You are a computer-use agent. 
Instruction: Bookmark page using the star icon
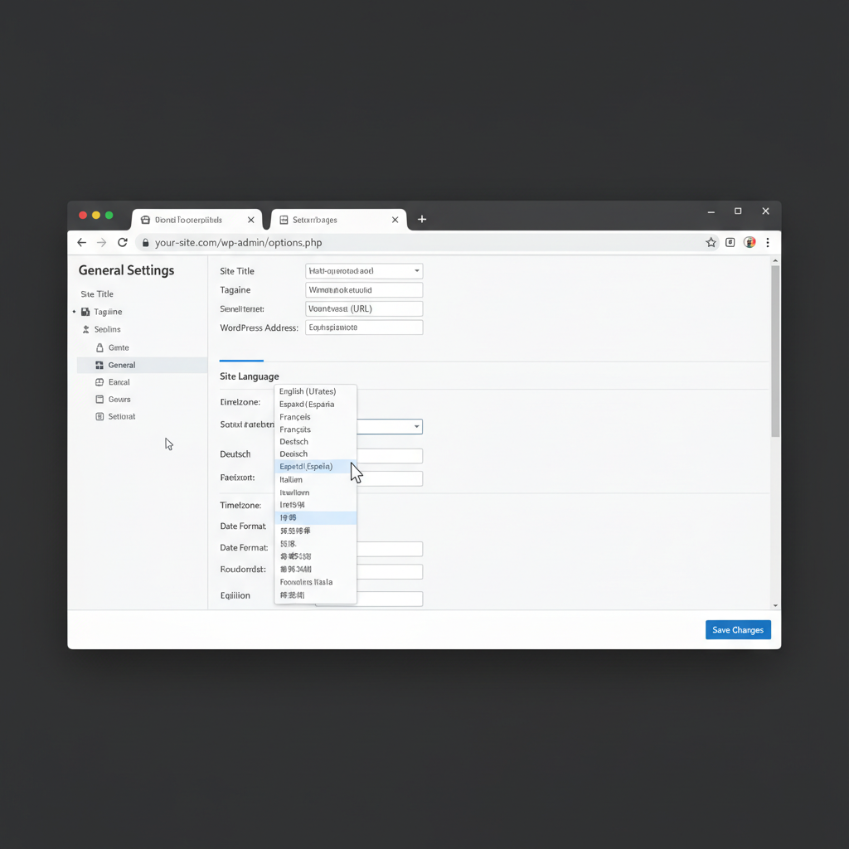pyautogui.click(x=711, y=243)
